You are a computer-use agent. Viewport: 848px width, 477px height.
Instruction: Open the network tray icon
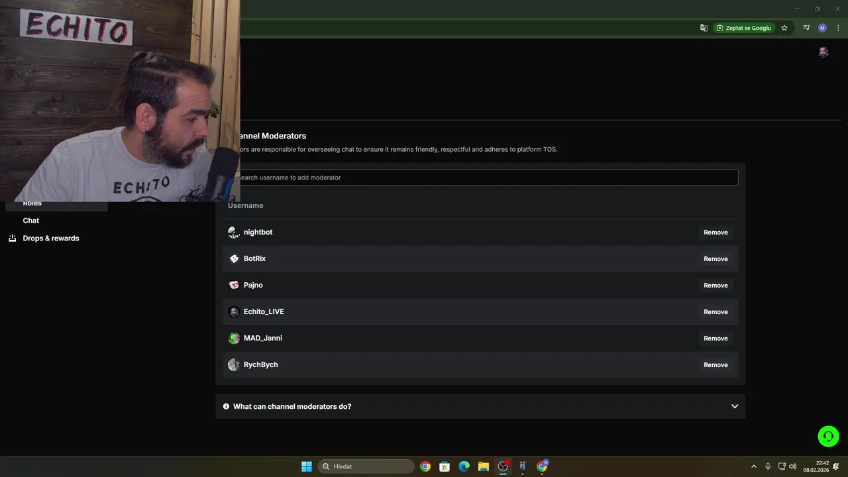tap(782, 466)
